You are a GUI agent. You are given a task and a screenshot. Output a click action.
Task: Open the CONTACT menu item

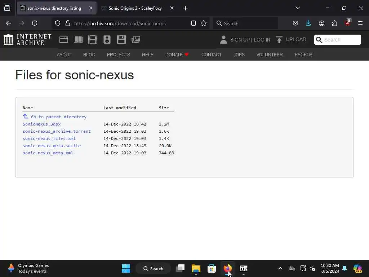click(x=212, y=55)
